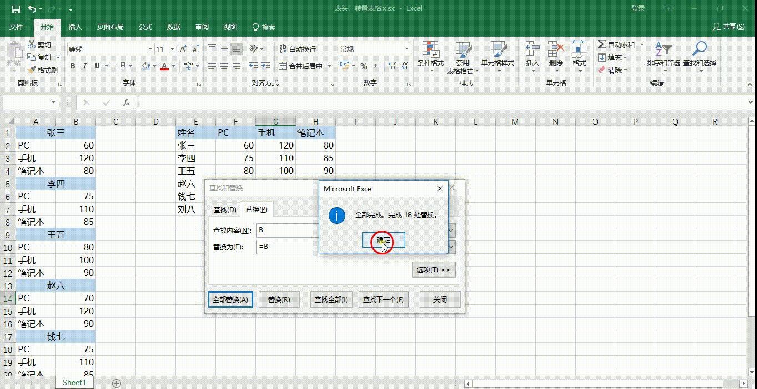757x389 pixels.
Task: Click the Conditional Formatting icon
Action: point(431,54)
